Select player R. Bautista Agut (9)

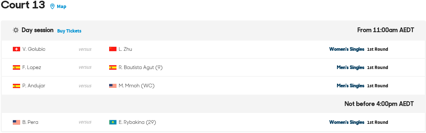[x=141, y=68]
